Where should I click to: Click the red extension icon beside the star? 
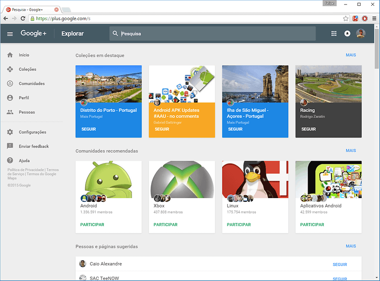coord(355,18)
